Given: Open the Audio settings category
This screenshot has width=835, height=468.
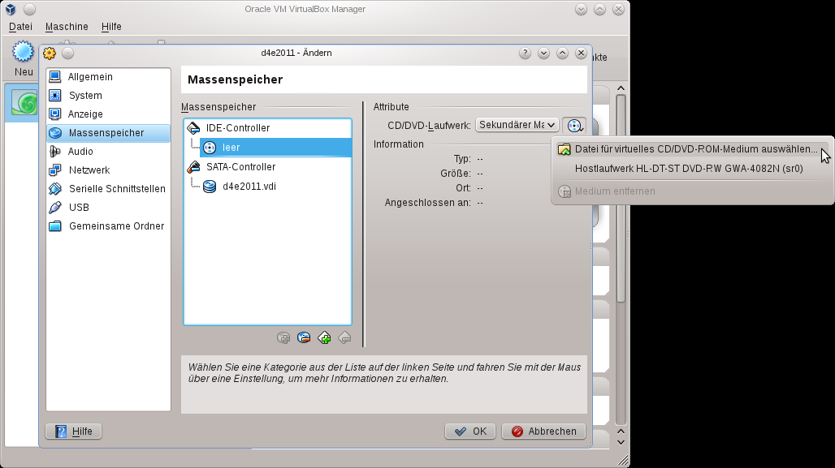Looking at the screenshot, I should (x=108, y=152).
